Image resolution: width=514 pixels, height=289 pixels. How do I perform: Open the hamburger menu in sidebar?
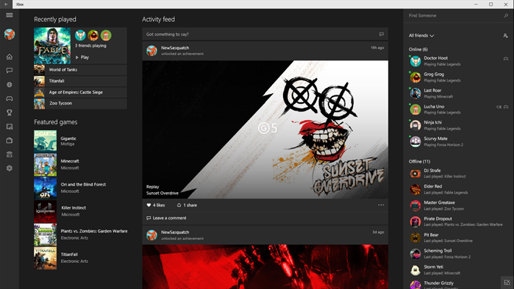point(9,15)
